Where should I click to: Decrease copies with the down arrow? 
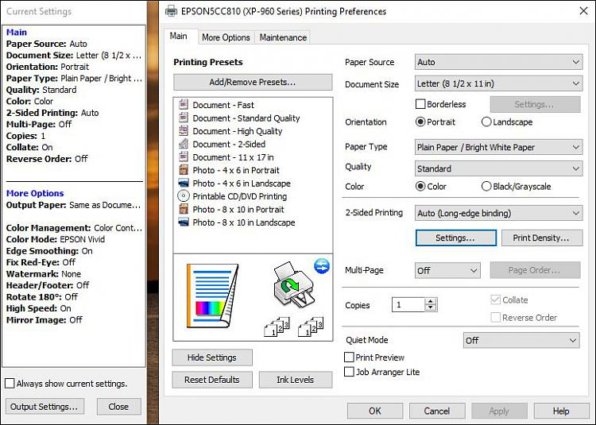[431, 308]
